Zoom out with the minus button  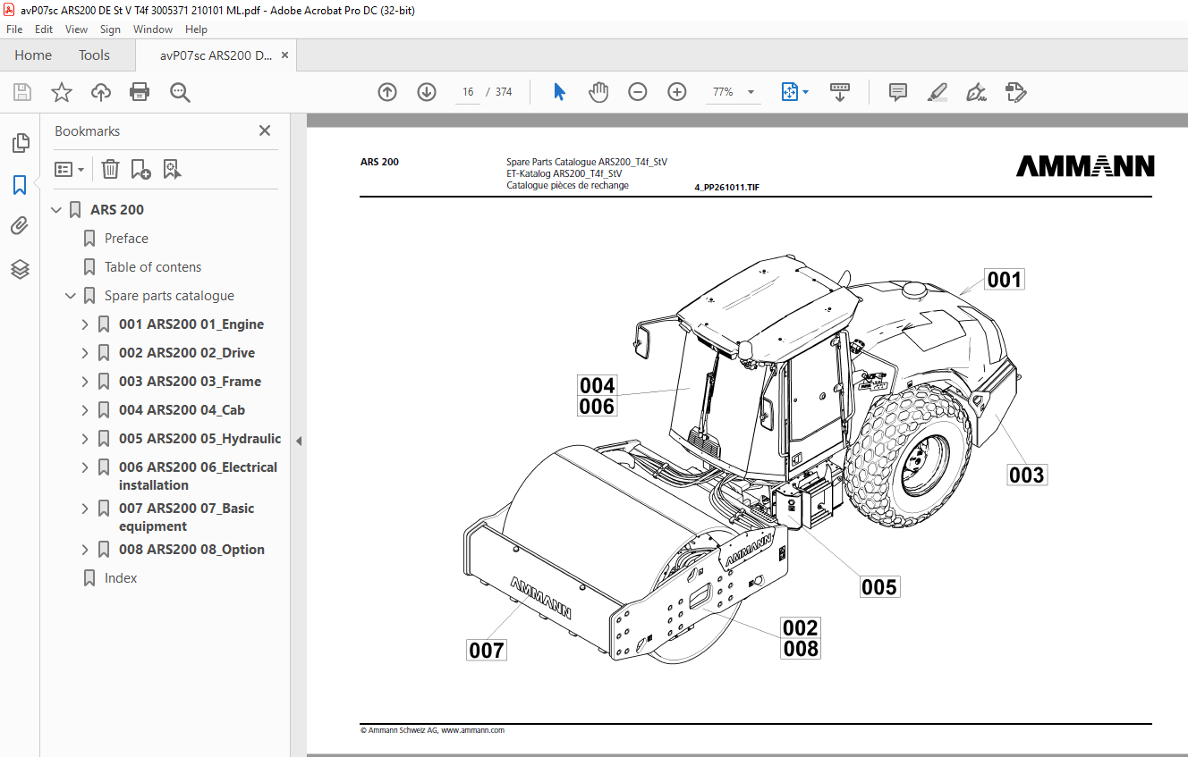coord(637,92)
